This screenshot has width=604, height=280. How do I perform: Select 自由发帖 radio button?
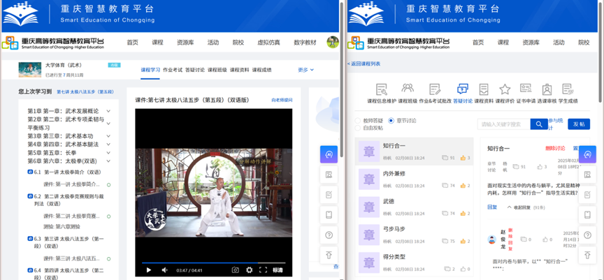coord(358,128)
